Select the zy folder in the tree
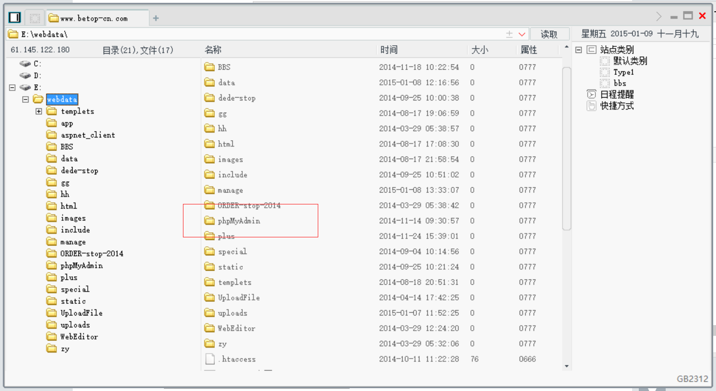This screenshot has height=391, width=716. tap(65, 349)
